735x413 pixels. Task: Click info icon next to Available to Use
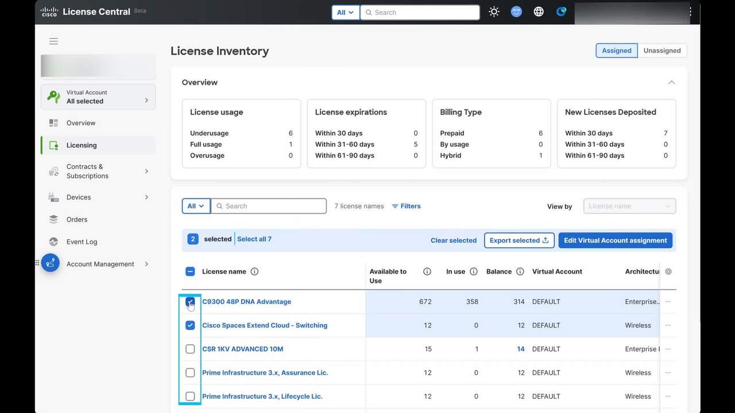427,272
